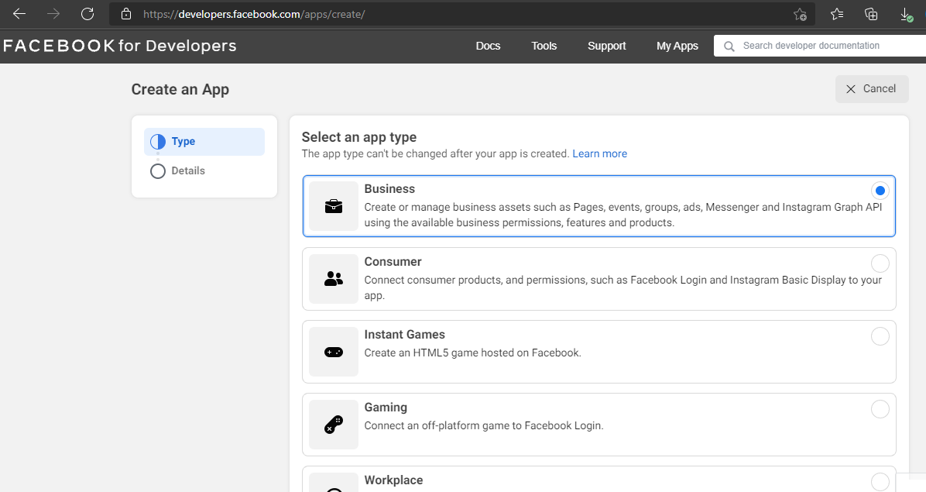
Task: Click the site lock icon in address bar
Action: [x=125, y=14]
